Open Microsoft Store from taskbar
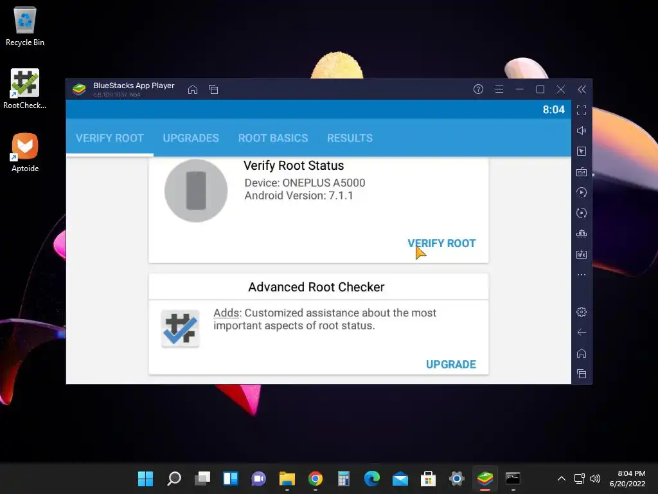658x494 pixels. (x=428, y=479)
